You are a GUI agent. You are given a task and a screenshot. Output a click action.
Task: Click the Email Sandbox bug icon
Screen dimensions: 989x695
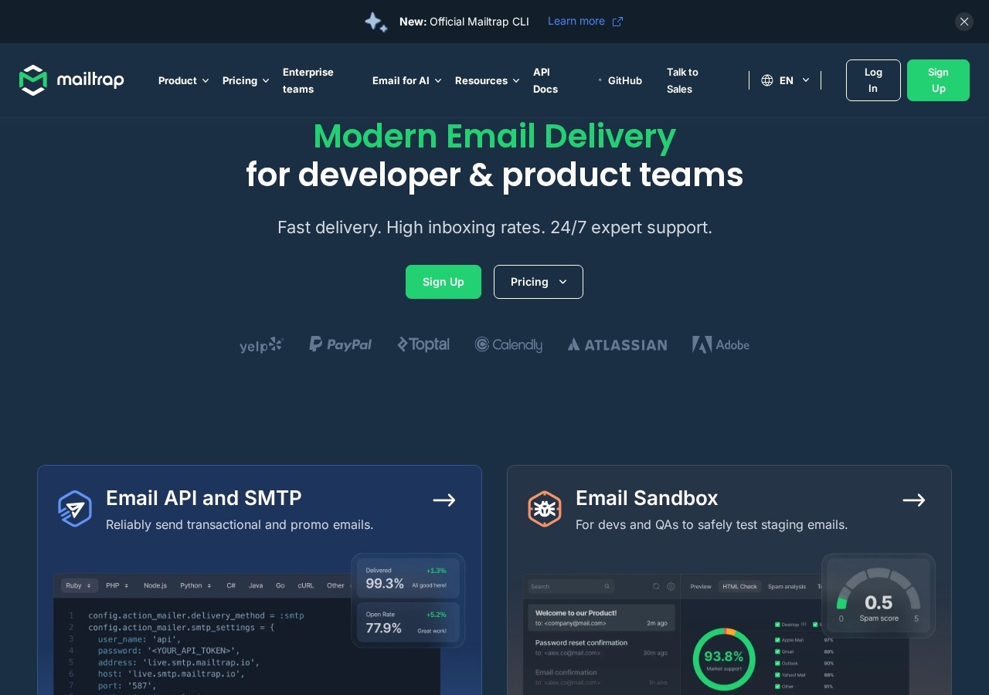click(x=545, y=509)
